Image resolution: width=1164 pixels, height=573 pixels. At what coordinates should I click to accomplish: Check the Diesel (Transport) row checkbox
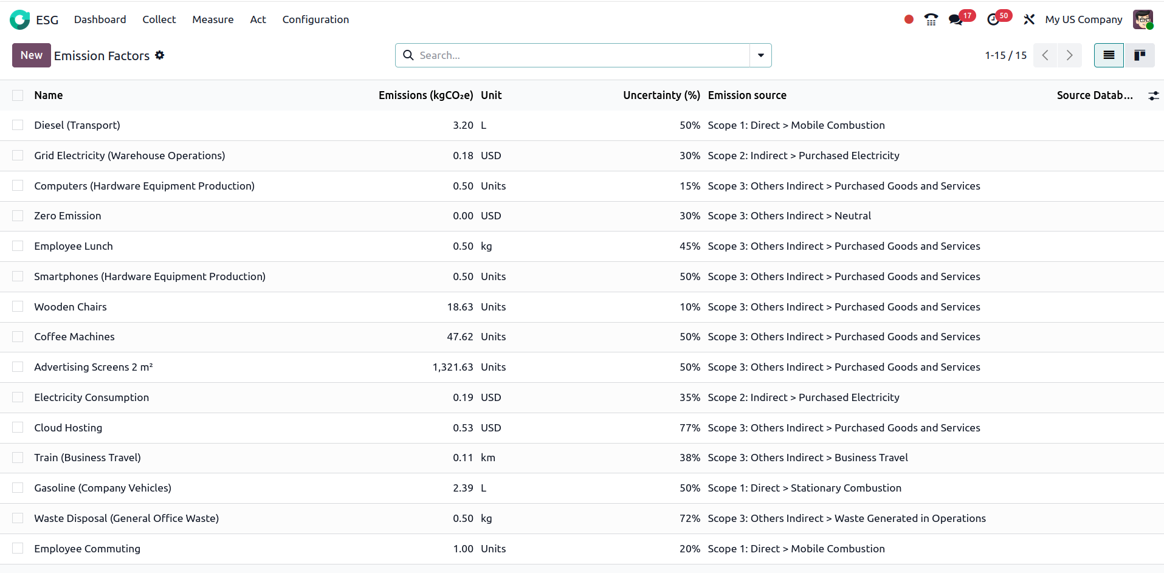tap(18, 125)
